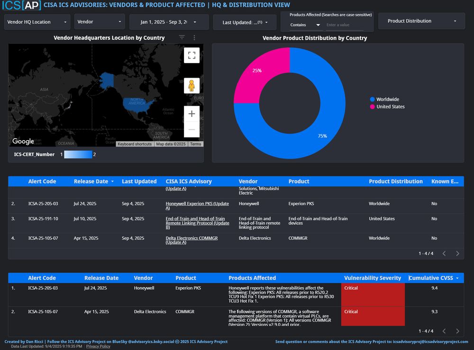The height and width of the screenshot is (350, 474).
Task: Click the Products Affected 'Enter a value' field
Action: coord(345,25)
